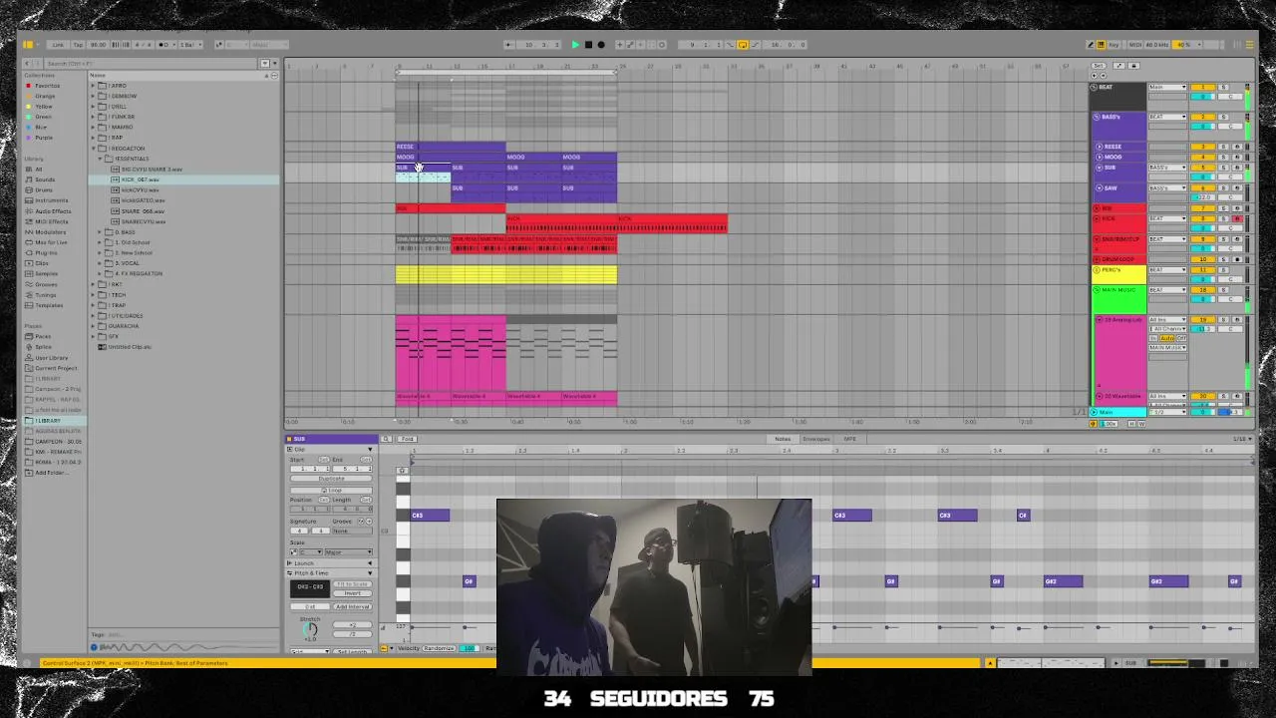This screenshot has width=1276, height=718.
Task: Open Samples in the Library
Action: [x=46, y=273]
